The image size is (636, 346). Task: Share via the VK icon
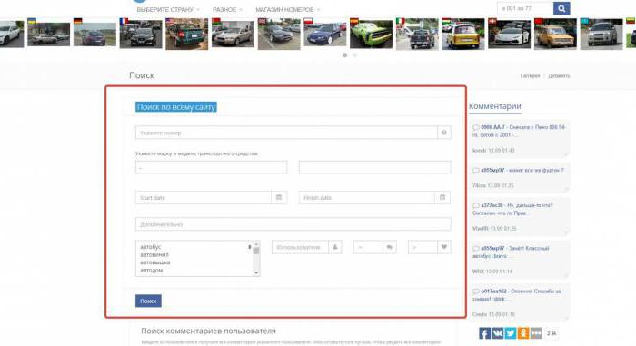click(x=497, y=333)
